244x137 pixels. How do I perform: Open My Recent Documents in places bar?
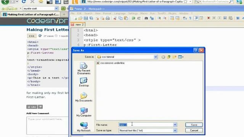84,68
